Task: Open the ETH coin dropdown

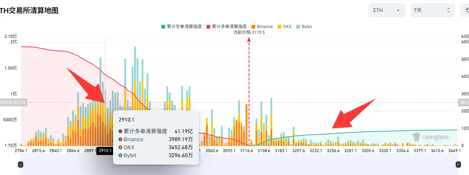Action: (x=386, y=10)
